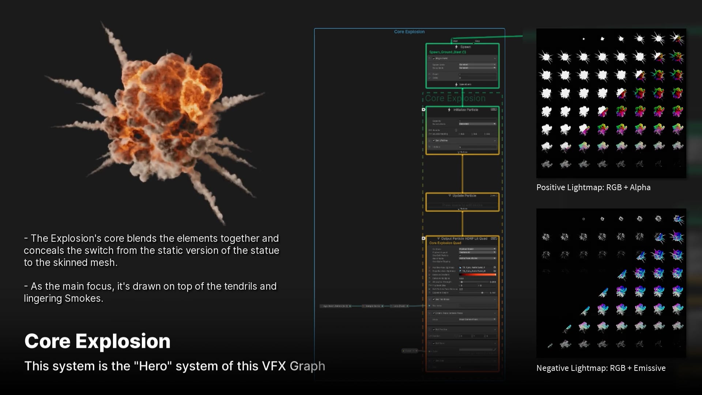Open the Bounds Mode dropdown set to Recorded

(477, 124)
